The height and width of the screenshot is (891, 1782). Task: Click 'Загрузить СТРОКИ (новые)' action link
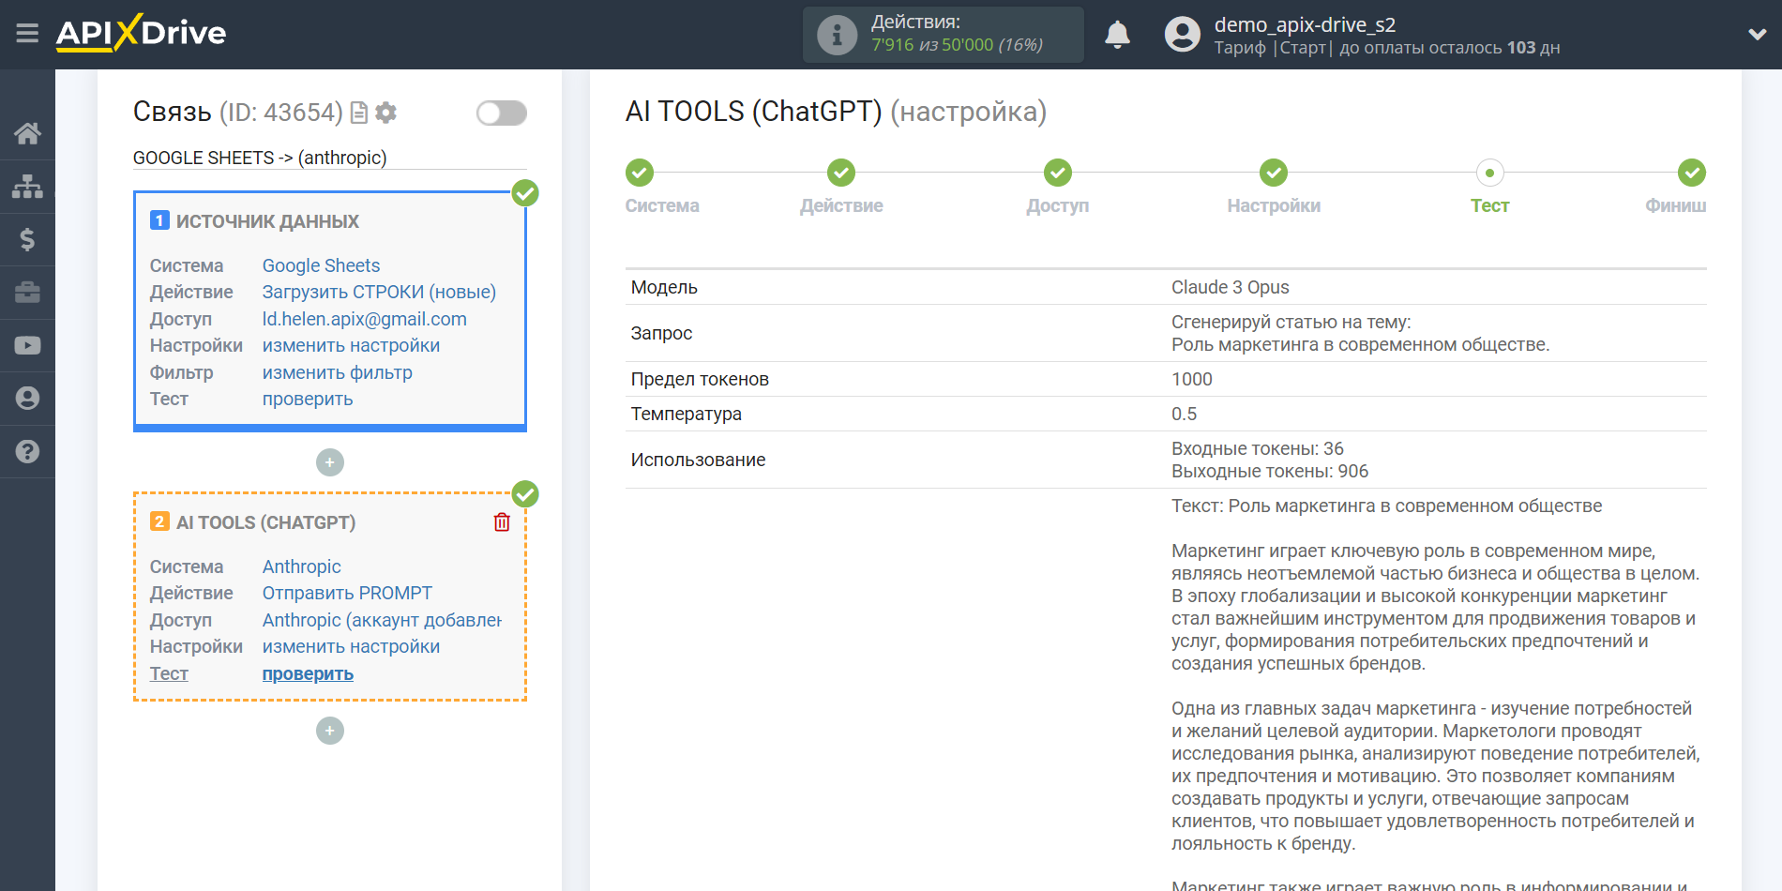pos(379,292)
